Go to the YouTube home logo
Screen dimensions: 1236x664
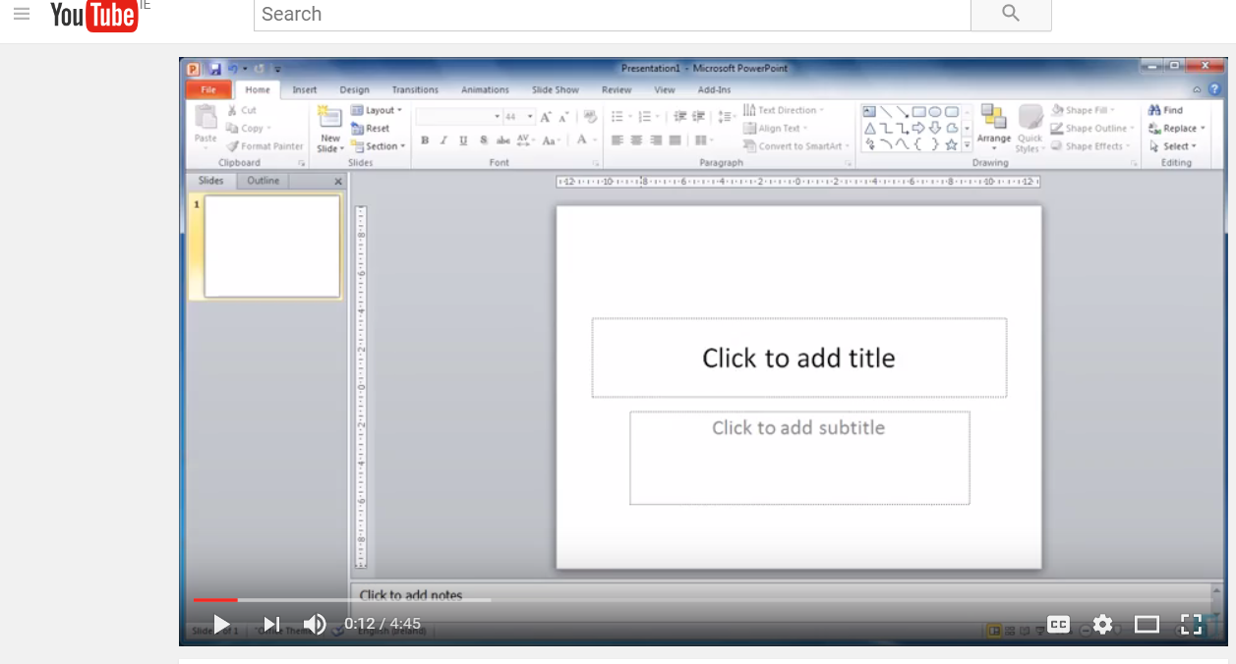93,15
